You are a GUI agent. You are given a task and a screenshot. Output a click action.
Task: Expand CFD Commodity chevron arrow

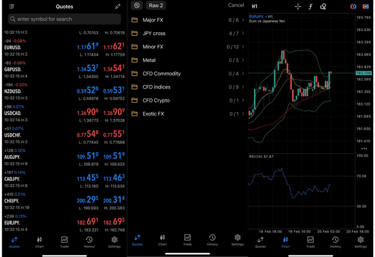coord(243,74)
